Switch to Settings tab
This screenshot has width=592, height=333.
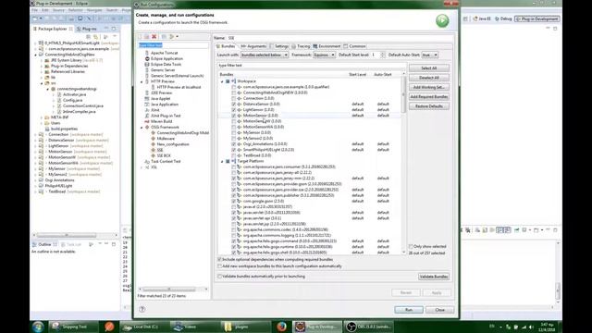point(279,46)
